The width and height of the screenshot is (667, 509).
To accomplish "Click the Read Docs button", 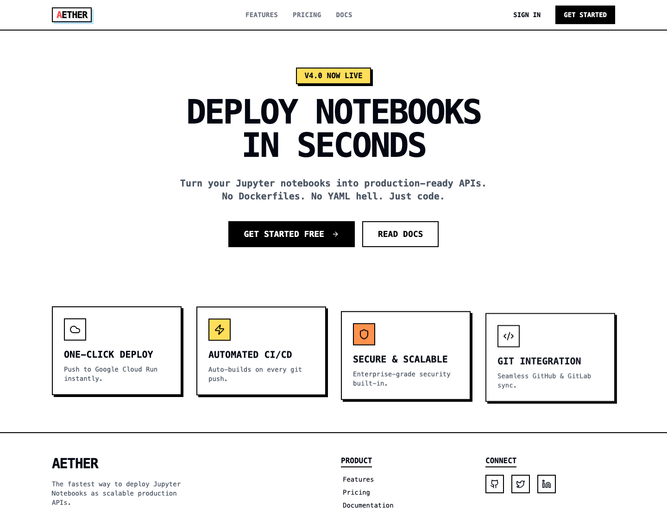I will pyautogui.click(x=400, y=234).
